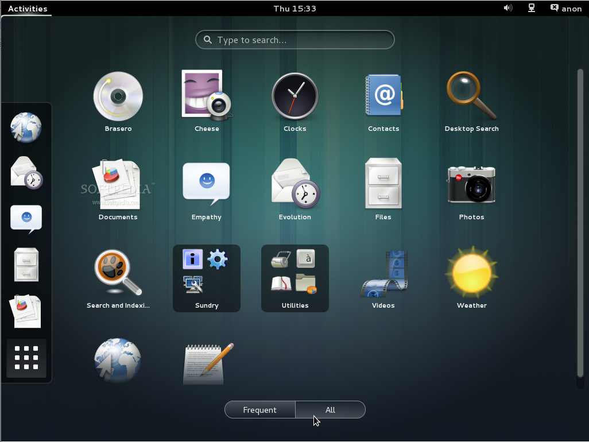Open the anon user menu

[x=566, y=8]
